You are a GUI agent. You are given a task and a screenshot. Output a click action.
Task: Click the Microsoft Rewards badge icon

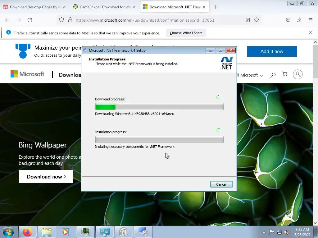(x=23, y=51)
